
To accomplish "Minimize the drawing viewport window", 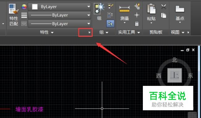I will tap(182, 50).
